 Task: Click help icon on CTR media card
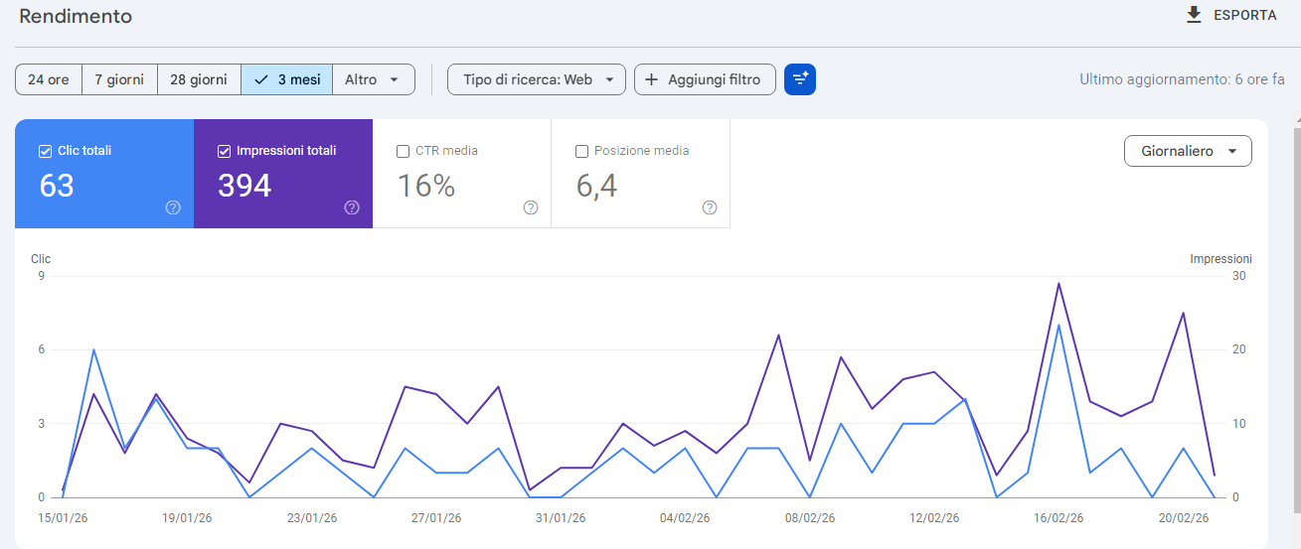click(x=531, y=207)
